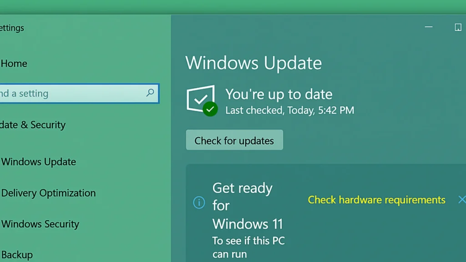Dismiss the Windows 11 banner with X
466x262 pixels.
(461, 200)
